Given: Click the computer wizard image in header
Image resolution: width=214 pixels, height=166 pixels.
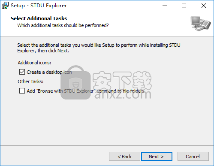Looking at the screenshot, I should click(x=200, y=24).
